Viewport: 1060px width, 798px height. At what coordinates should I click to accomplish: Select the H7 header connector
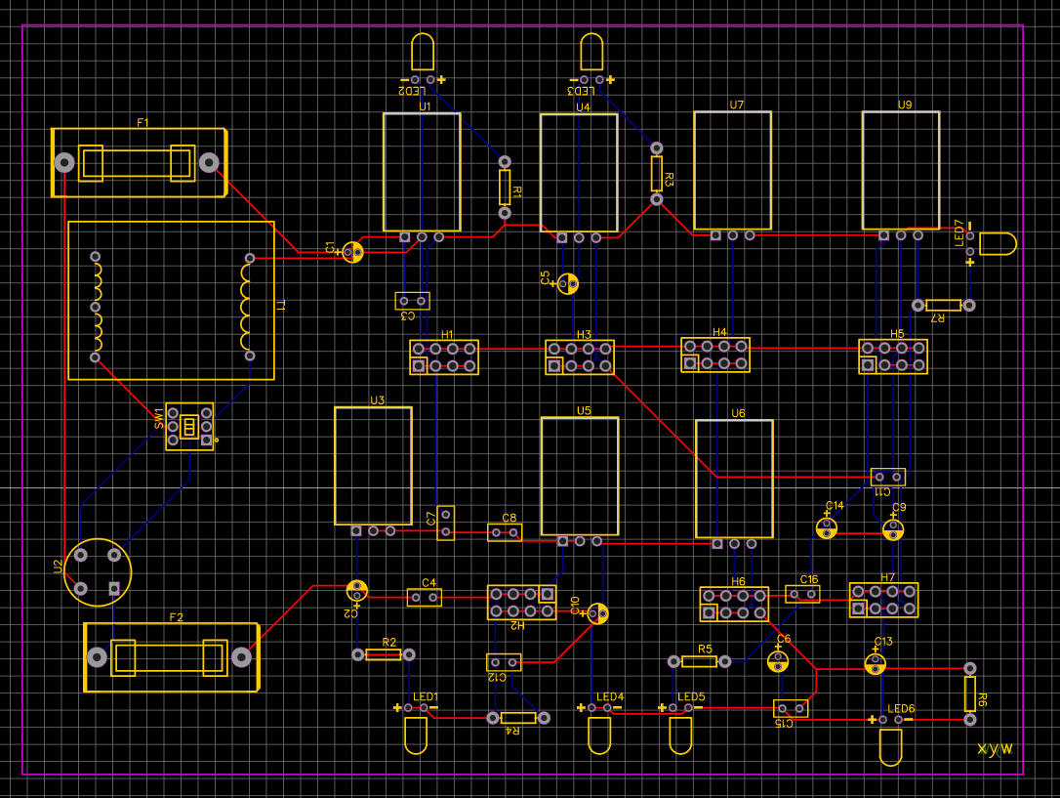coord(883,600)
